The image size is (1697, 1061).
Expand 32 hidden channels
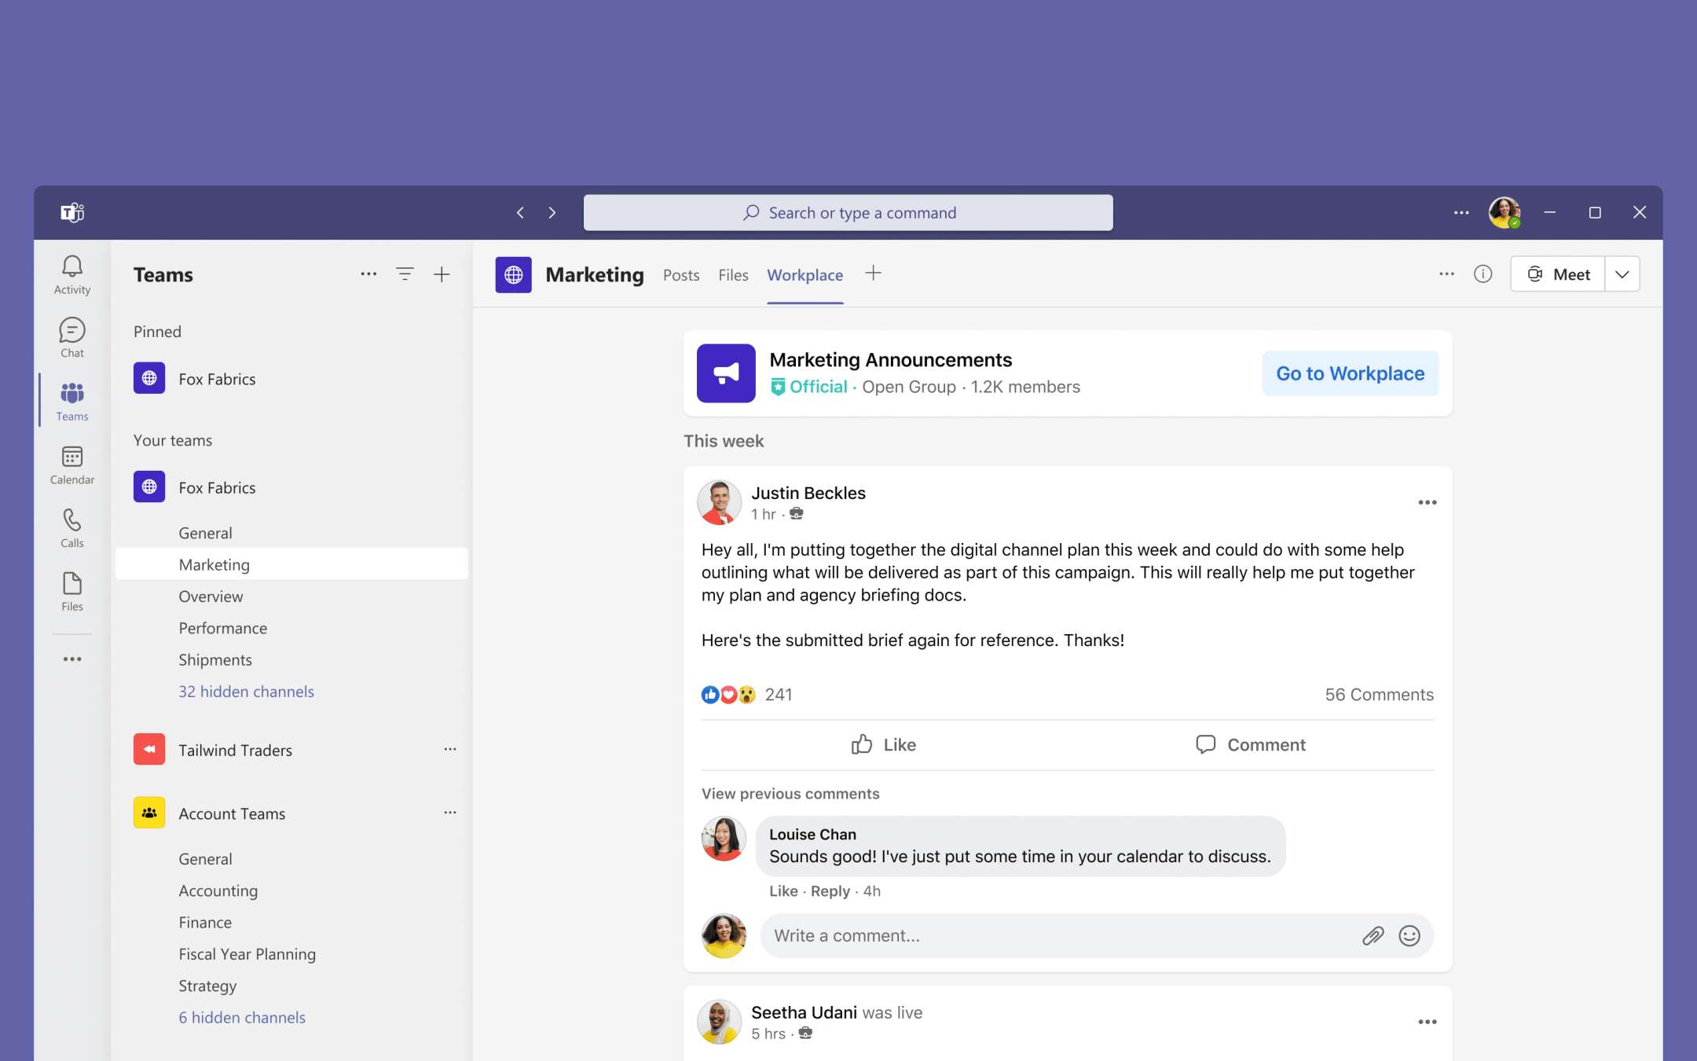[246, 691]
